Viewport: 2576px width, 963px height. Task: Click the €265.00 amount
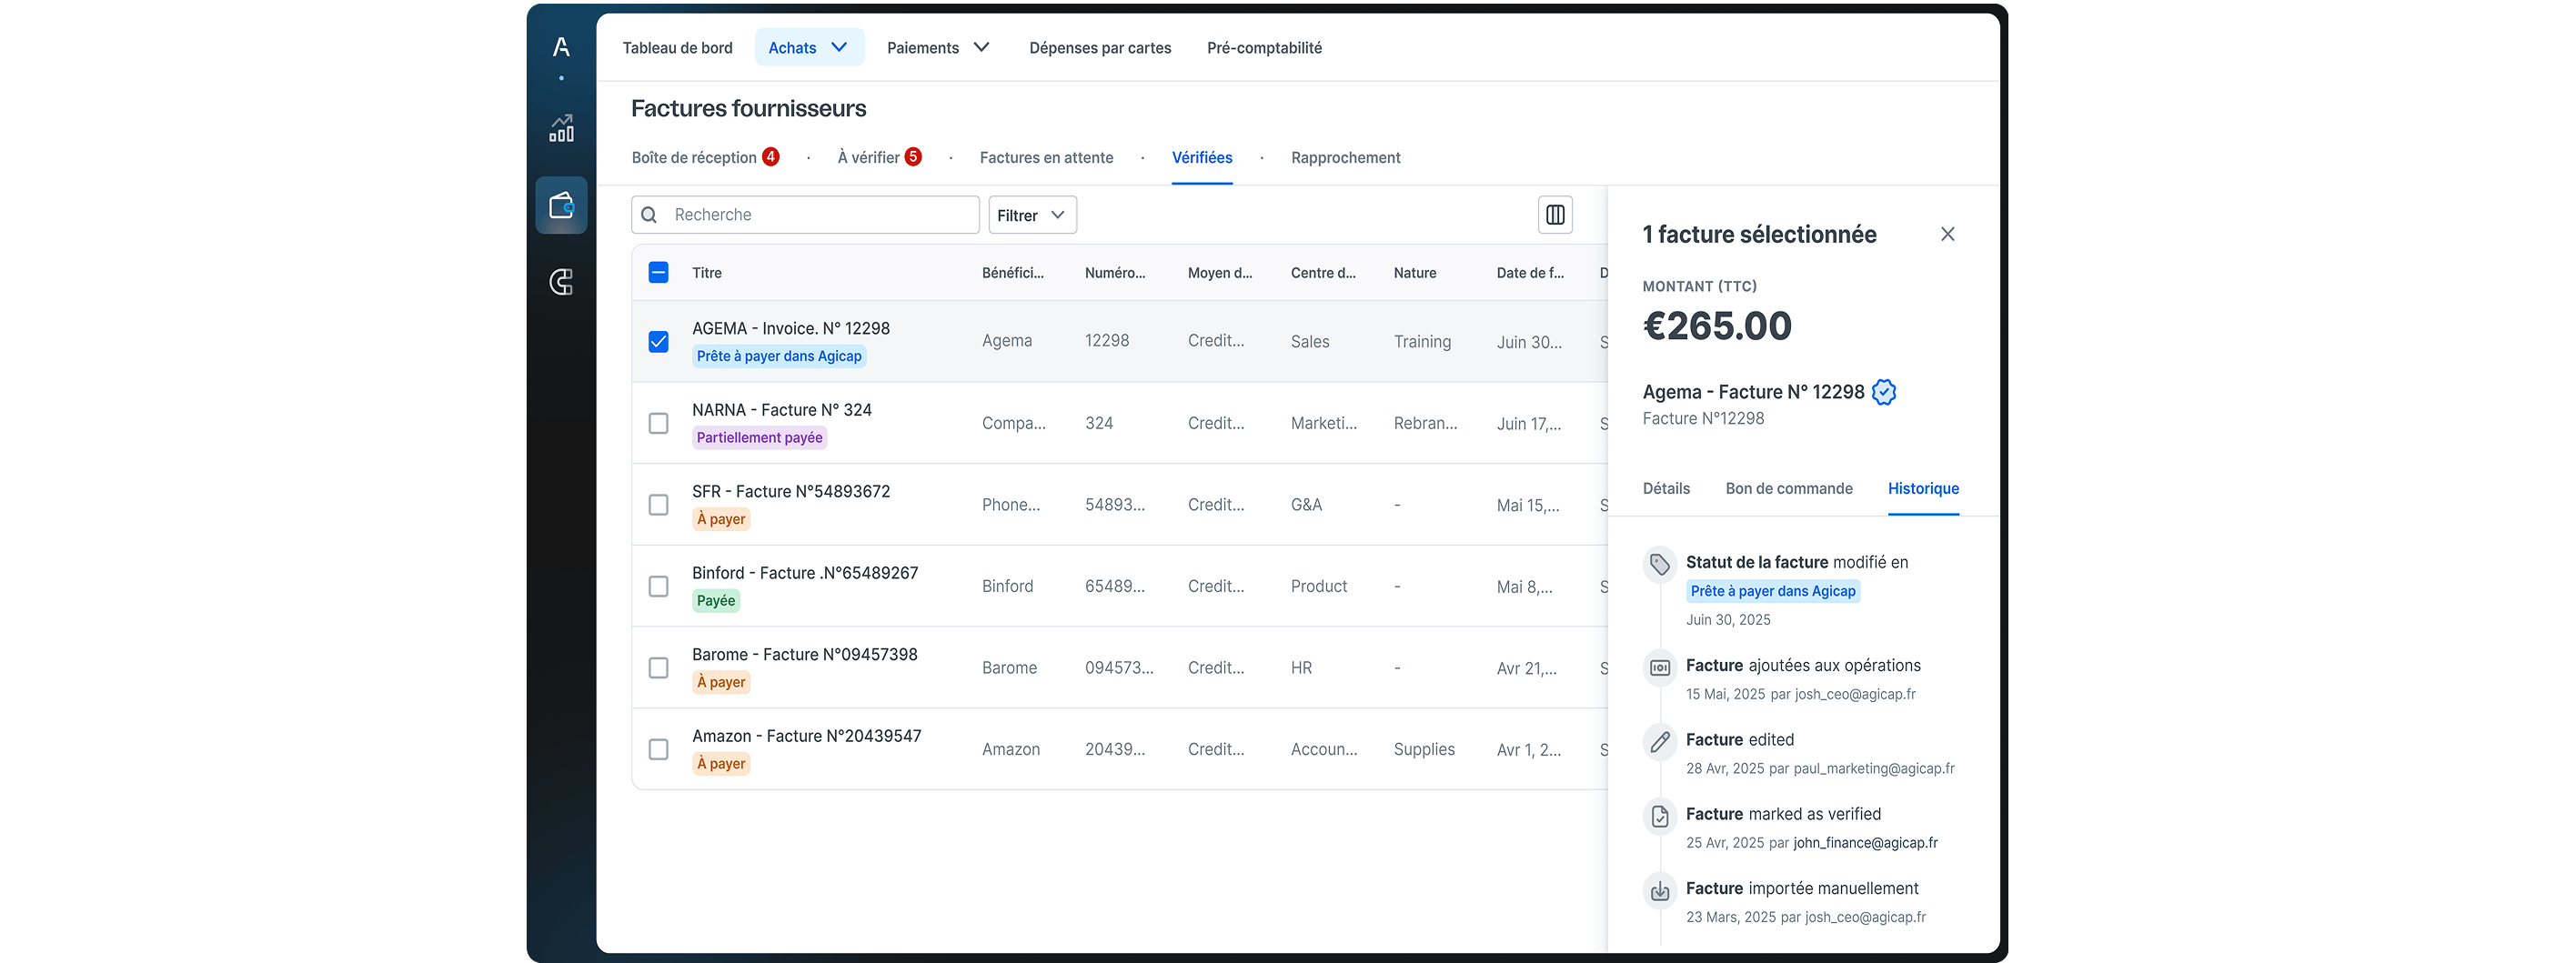(1717, 326)
